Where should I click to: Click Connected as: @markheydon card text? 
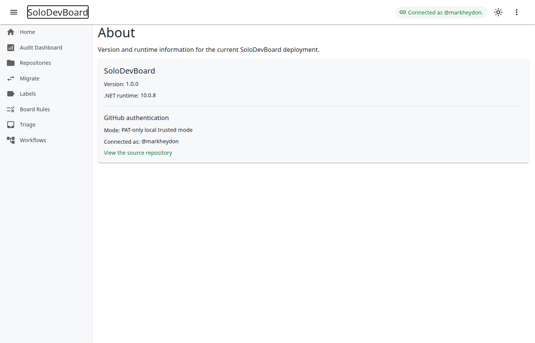(141, 141)
